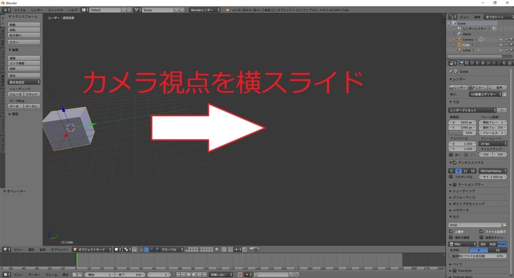514x278 pixels.
Task: Click the Cube mesh data icon in outliner
Action: point(478,45)
